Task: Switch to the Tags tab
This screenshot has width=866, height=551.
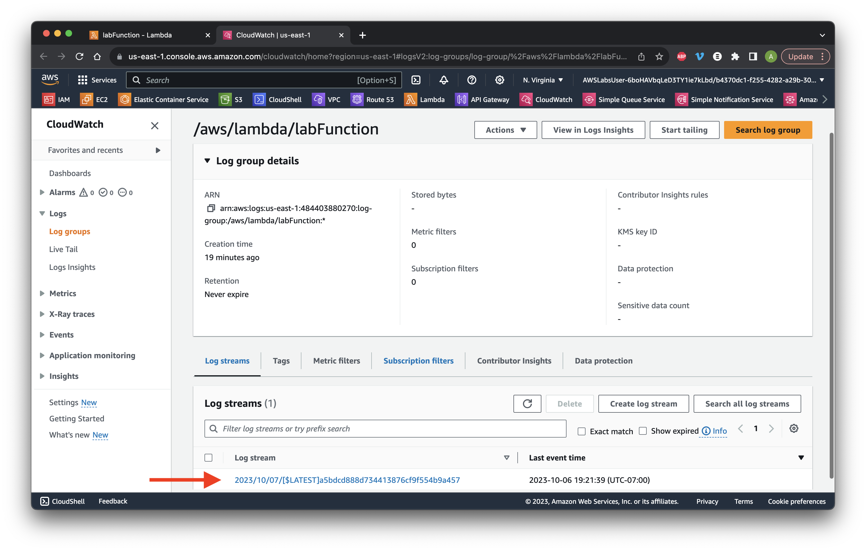Action: (x=281, y=360)
